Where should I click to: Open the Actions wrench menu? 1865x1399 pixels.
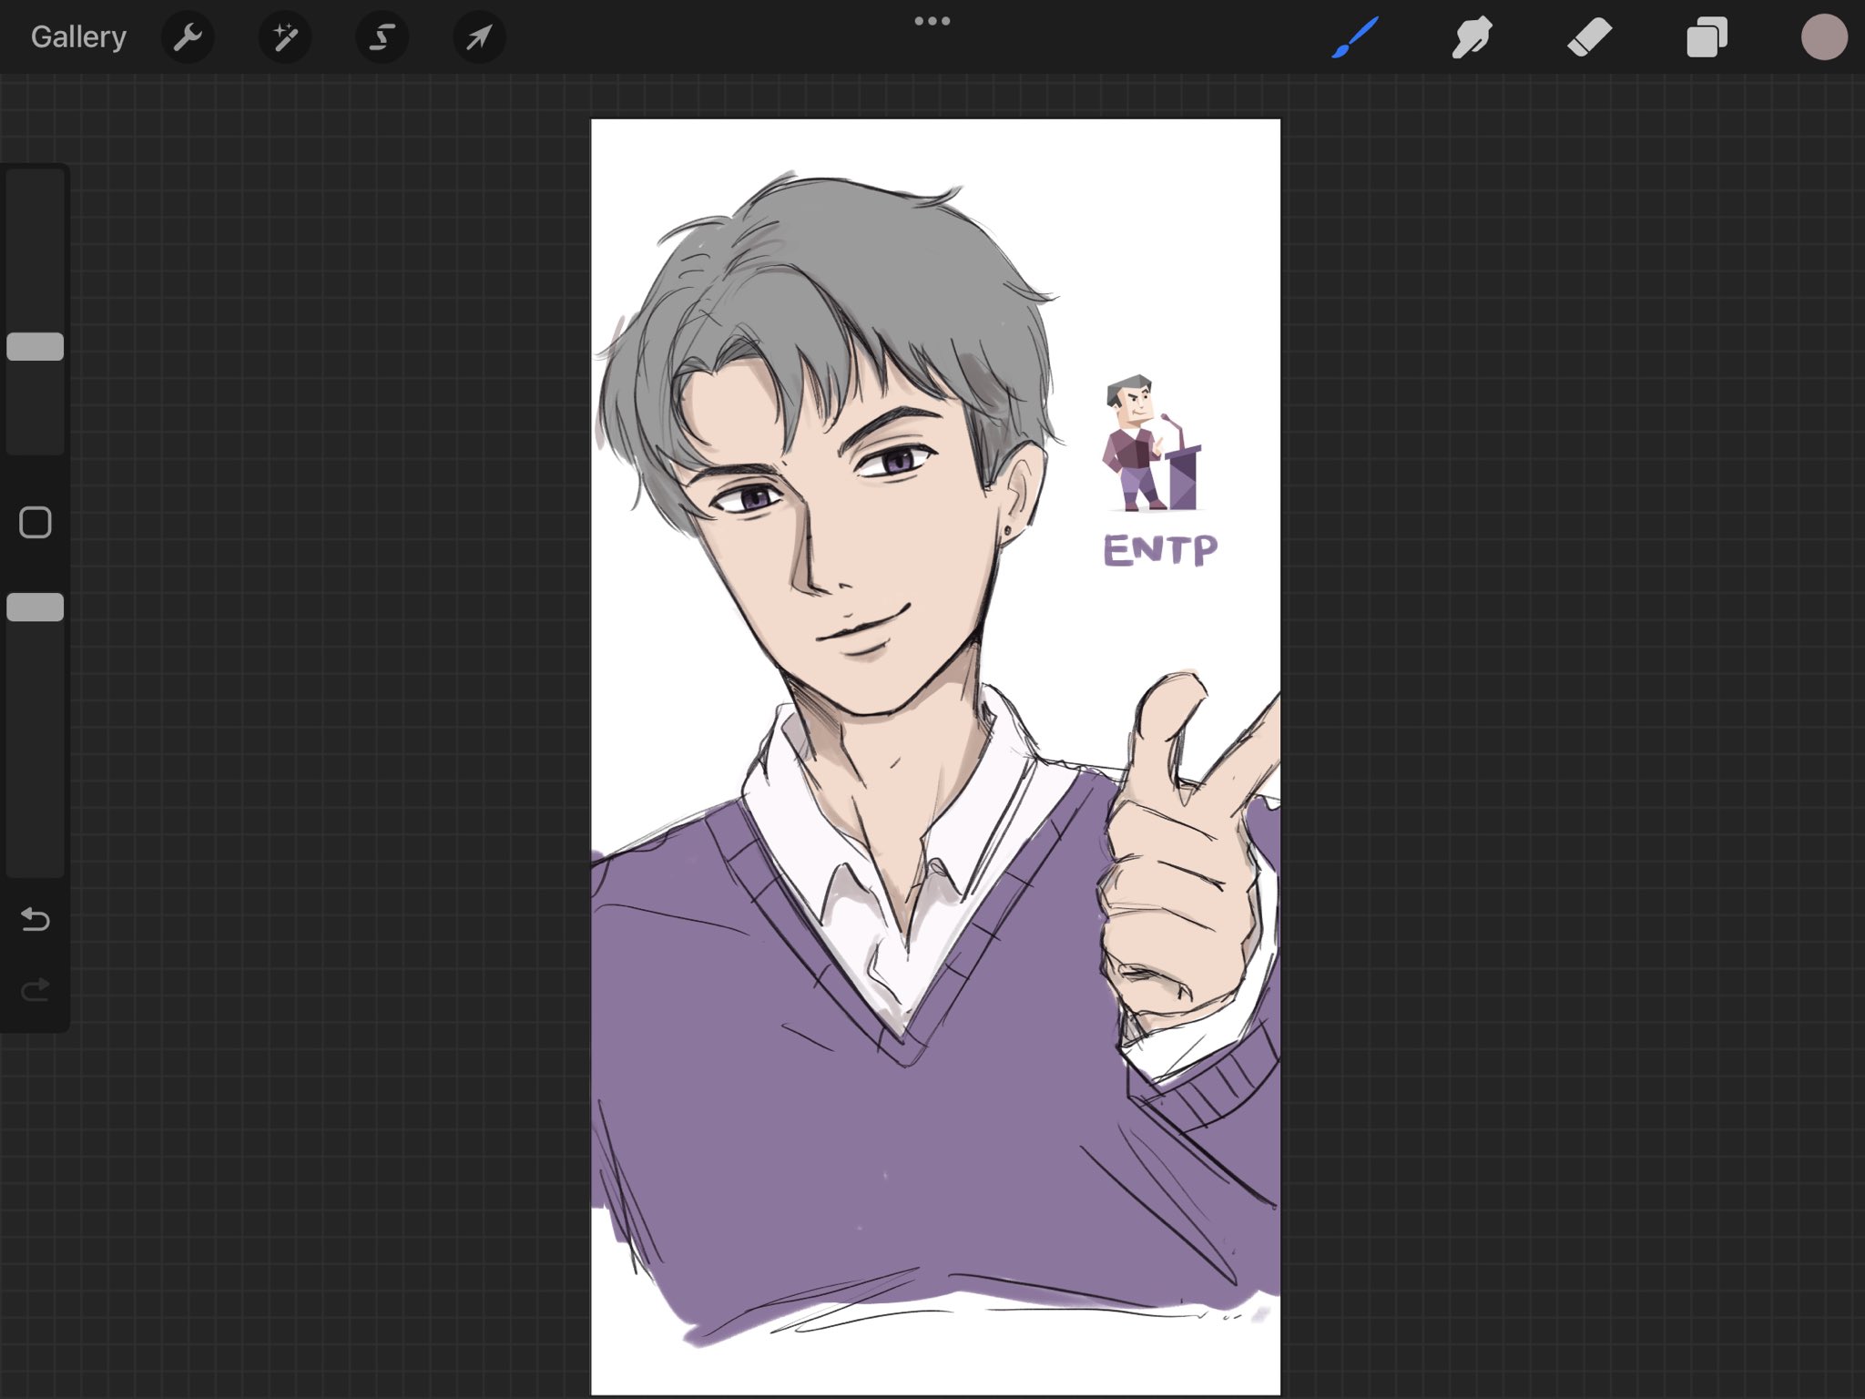tap(188, 37)
